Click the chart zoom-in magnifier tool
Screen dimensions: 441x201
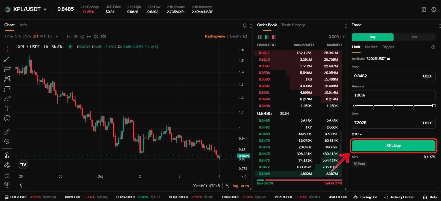click(7, 142)
